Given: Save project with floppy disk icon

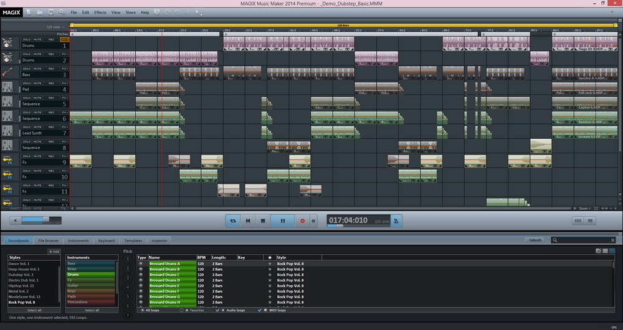Looking at the screenshot, I should point(51,12).
